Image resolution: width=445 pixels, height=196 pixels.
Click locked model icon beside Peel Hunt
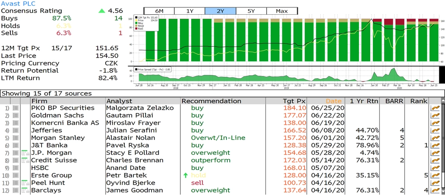25,183
